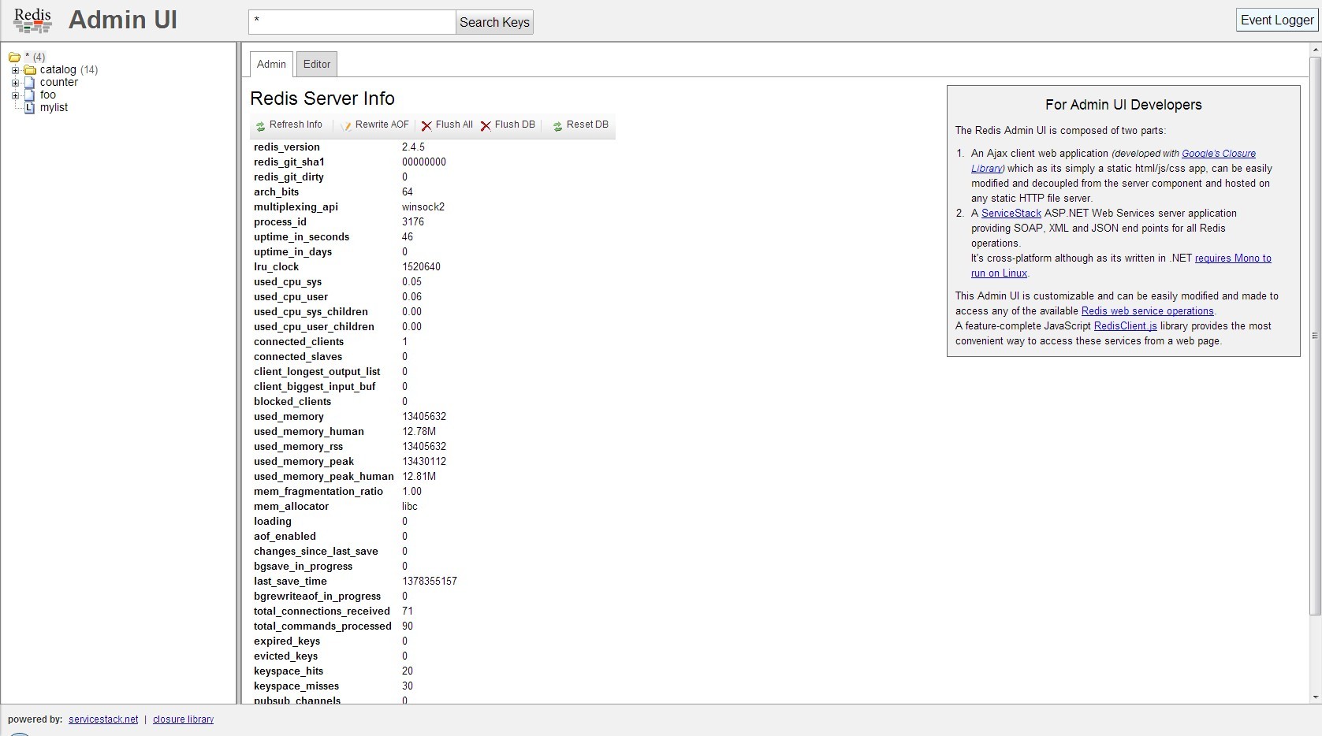Image resolution: width=1322 pixels, height=736 pixels.
Task: Click the multiplexing_api value winsock2
Action: [423, 207]
